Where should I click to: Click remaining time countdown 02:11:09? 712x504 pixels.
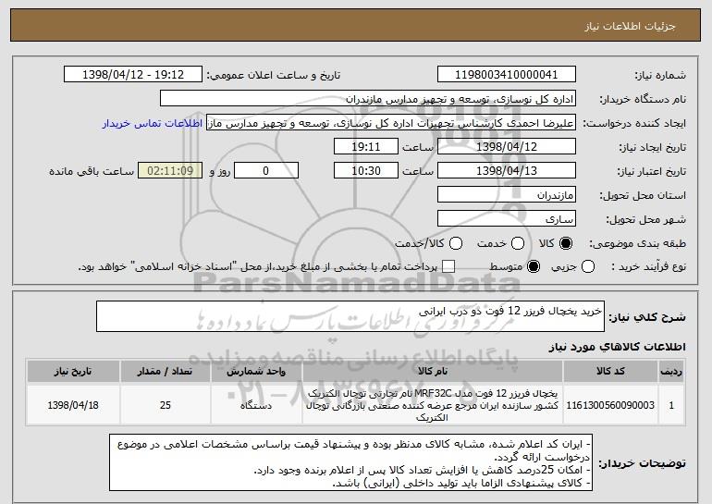pyautogui.click(x=170, y=171)
